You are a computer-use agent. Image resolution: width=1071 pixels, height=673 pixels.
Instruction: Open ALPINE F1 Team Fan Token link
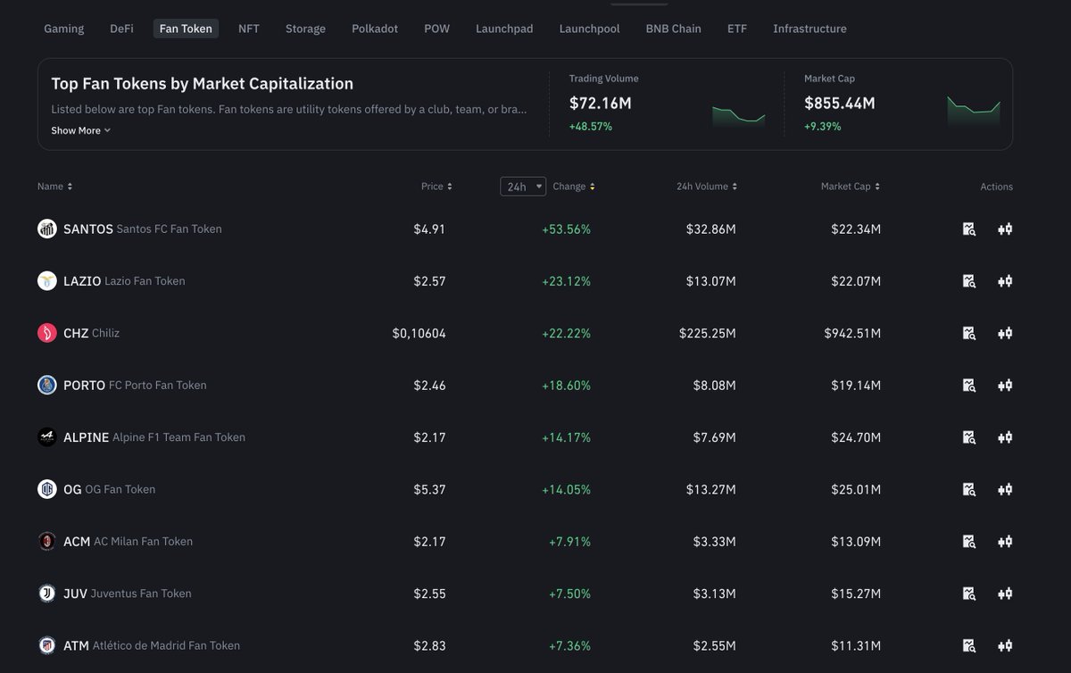click(x=154, y=437)
